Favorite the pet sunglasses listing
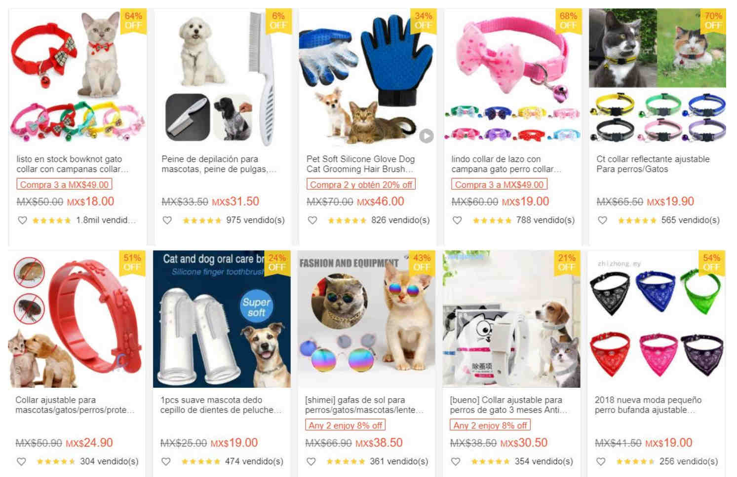The image size is (737, 477). 311,462
